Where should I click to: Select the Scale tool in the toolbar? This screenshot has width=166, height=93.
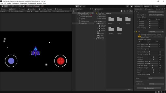pos(13,6)
